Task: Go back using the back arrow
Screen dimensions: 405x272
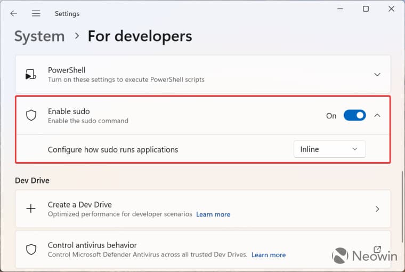Action: 14,13
